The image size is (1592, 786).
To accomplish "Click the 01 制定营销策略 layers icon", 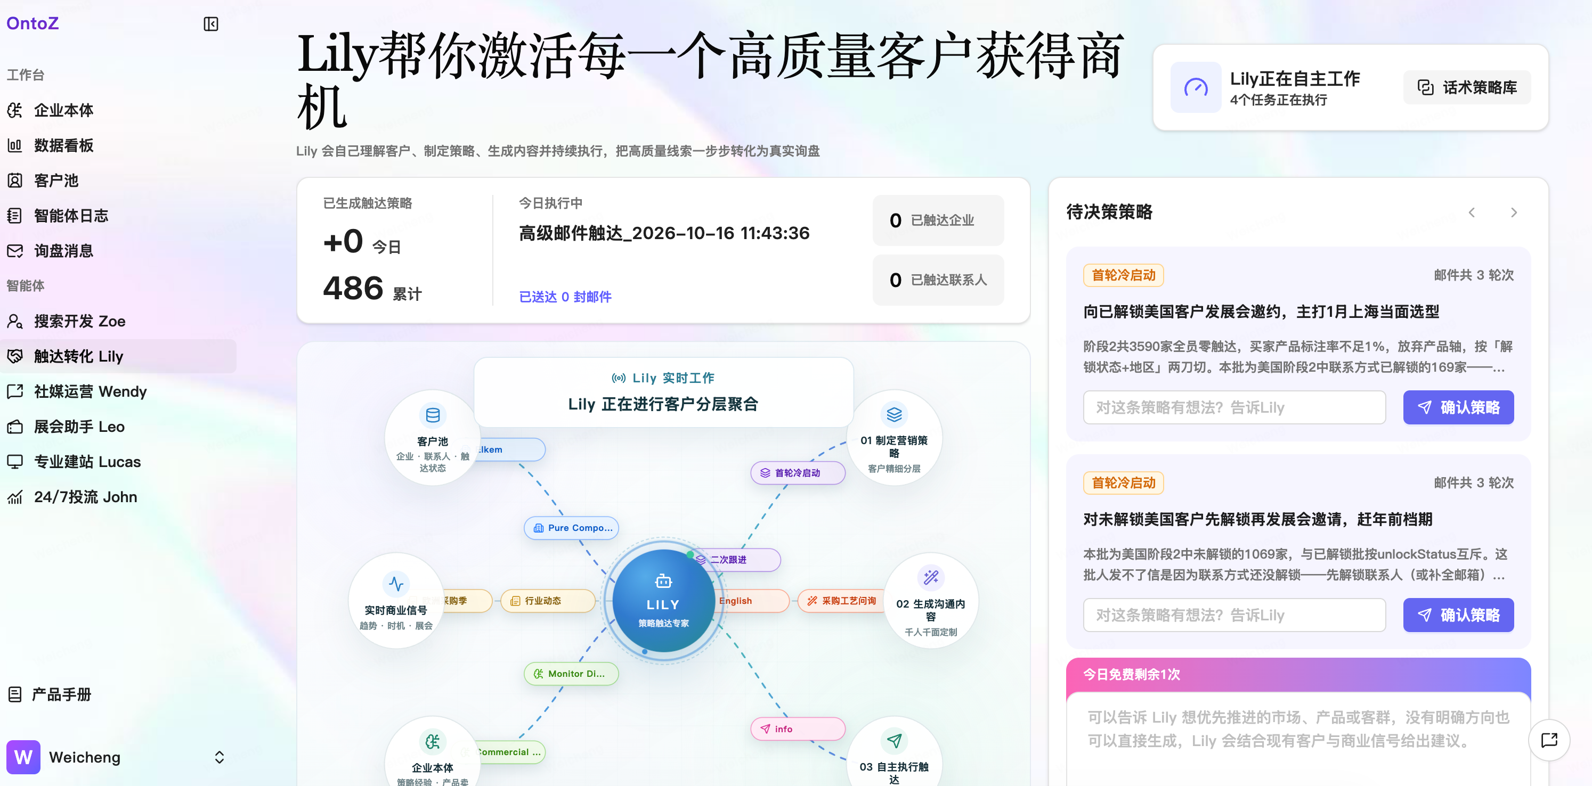I will pyautogui.click(x=894, y=414).
